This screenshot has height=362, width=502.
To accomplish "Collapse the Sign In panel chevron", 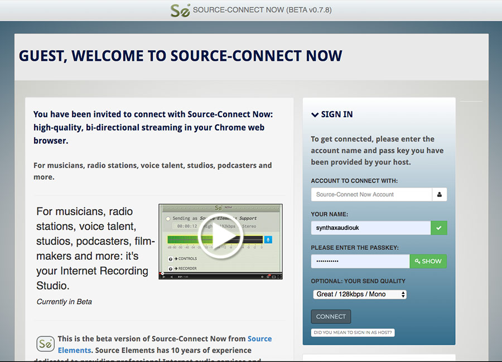I will [315, 114].
